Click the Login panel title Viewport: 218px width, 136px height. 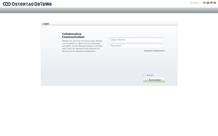[46, 24]
